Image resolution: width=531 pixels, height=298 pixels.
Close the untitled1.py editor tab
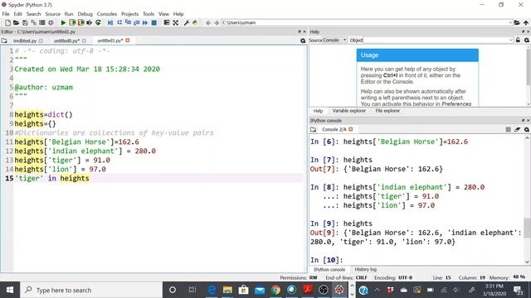coord(128,41)
